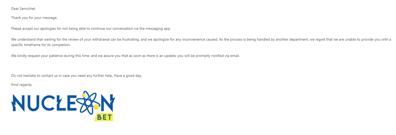Click the "Dear Senvichet" greeting
The height and width of the screenshot is (135, 396).
[x=23, y=9]
